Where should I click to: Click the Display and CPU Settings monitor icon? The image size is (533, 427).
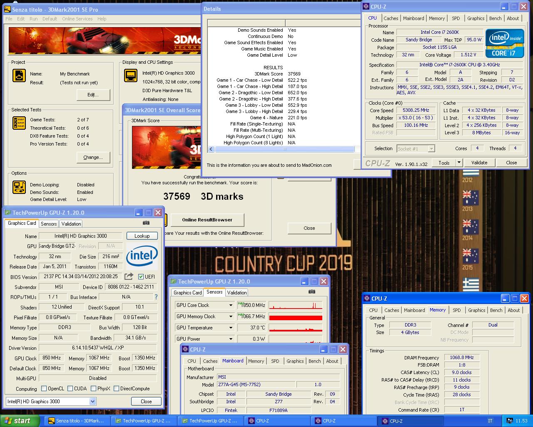coord(131,75)
